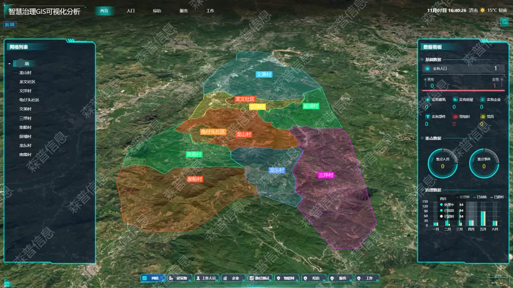The width and height of the screenshot is (513, 288).
Task: Click the 文美村 map label
Action: 264,74
